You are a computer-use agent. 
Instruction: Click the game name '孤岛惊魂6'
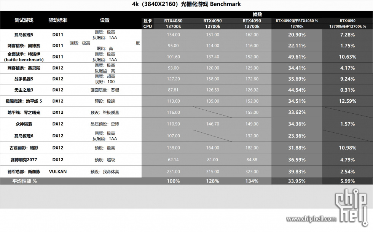coord(24,136)
